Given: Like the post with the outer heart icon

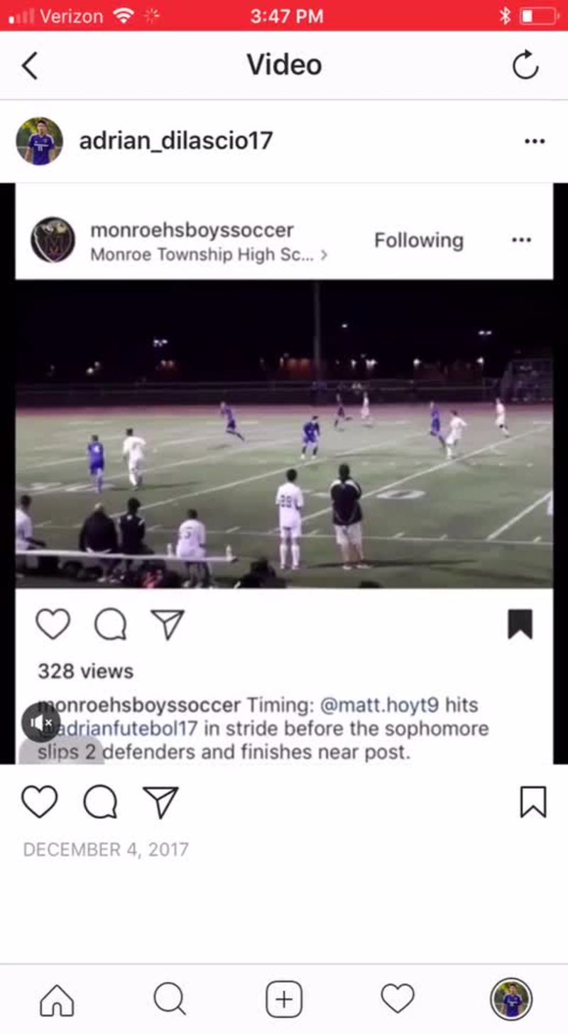Looking at the screenshot, I should tap(39, 802).
